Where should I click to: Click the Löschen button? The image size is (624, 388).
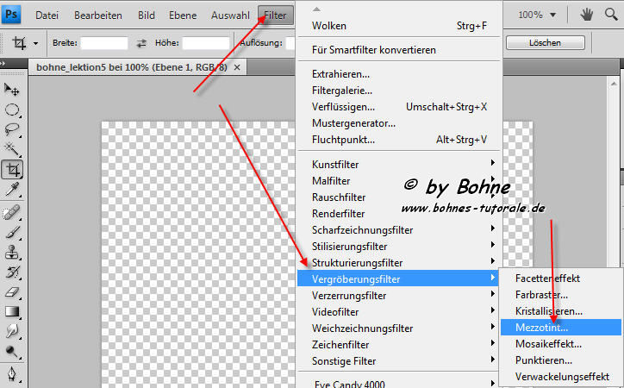pyautogui.click(x=545, y=42)
